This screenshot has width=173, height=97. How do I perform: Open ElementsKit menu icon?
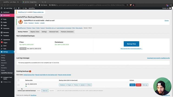(x=2, y=15)
